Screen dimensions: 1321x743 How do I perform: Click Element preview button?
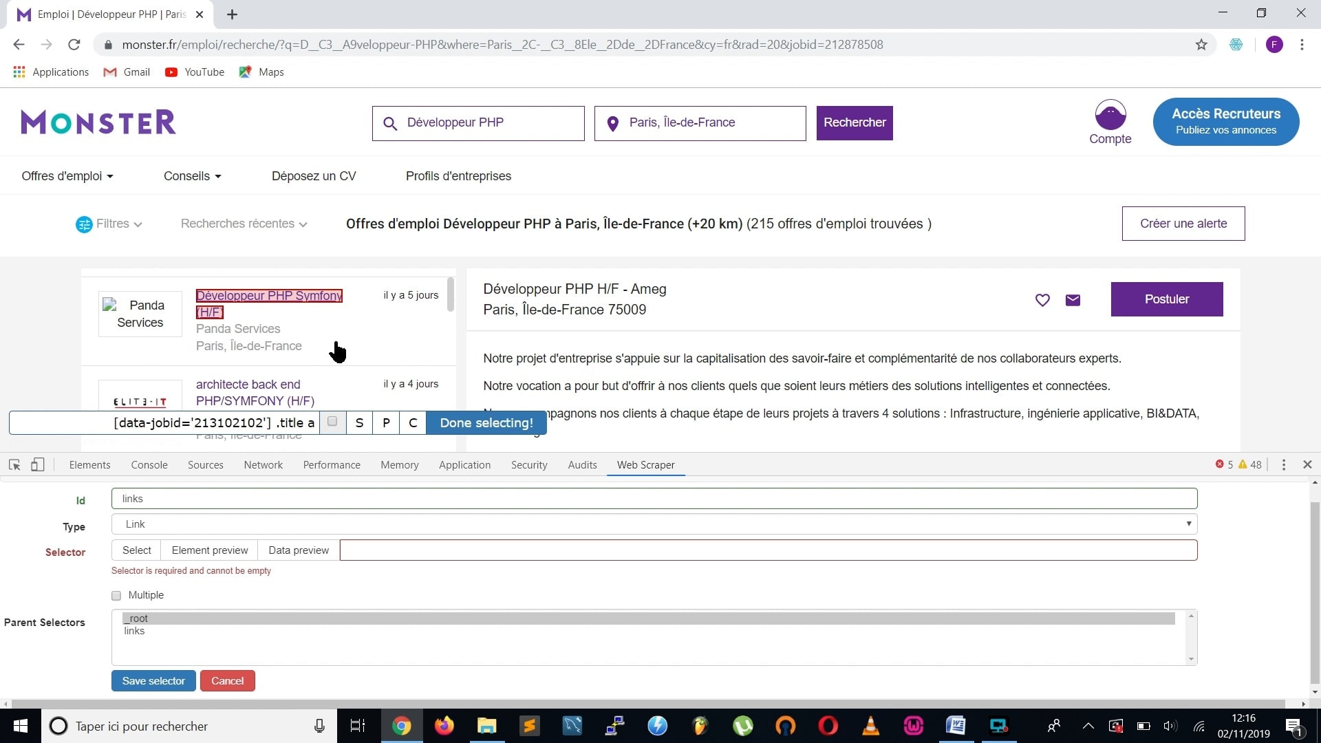(x=210, y=550)
